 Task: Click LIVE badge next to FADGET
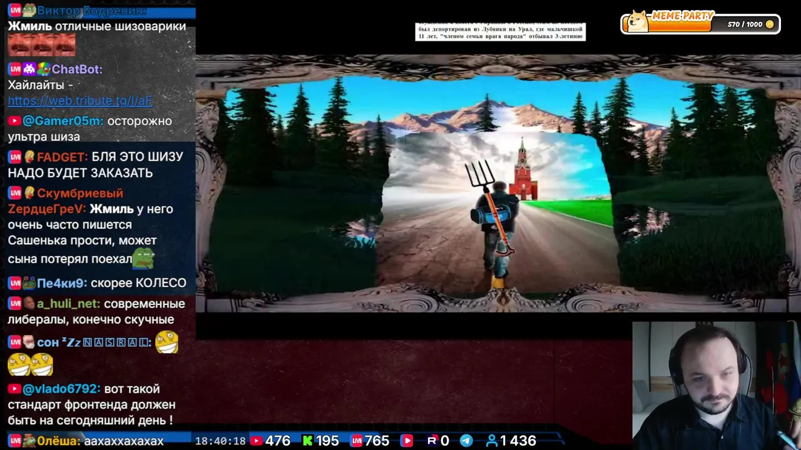(15, 157)
